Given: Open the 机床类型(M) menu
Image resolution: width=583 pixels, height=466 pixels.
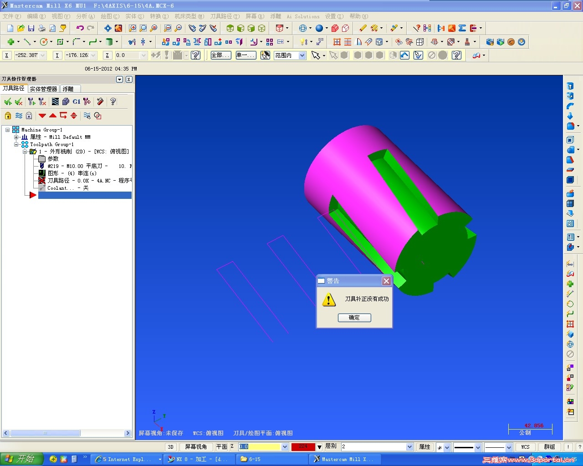Looking at the screenshot, I should pyautogui.click(x=189, y=16).
